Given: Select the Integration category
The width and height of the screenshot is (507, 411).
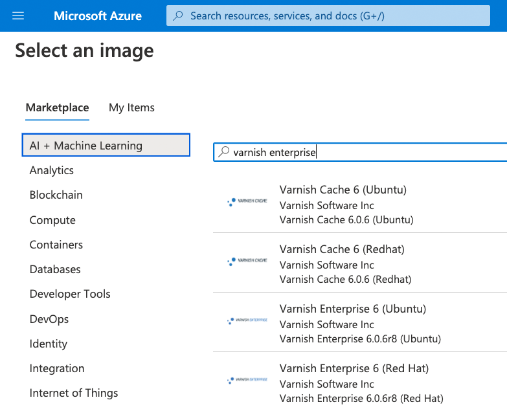Looking at the screenshot, I should click(x=56, y=368).
